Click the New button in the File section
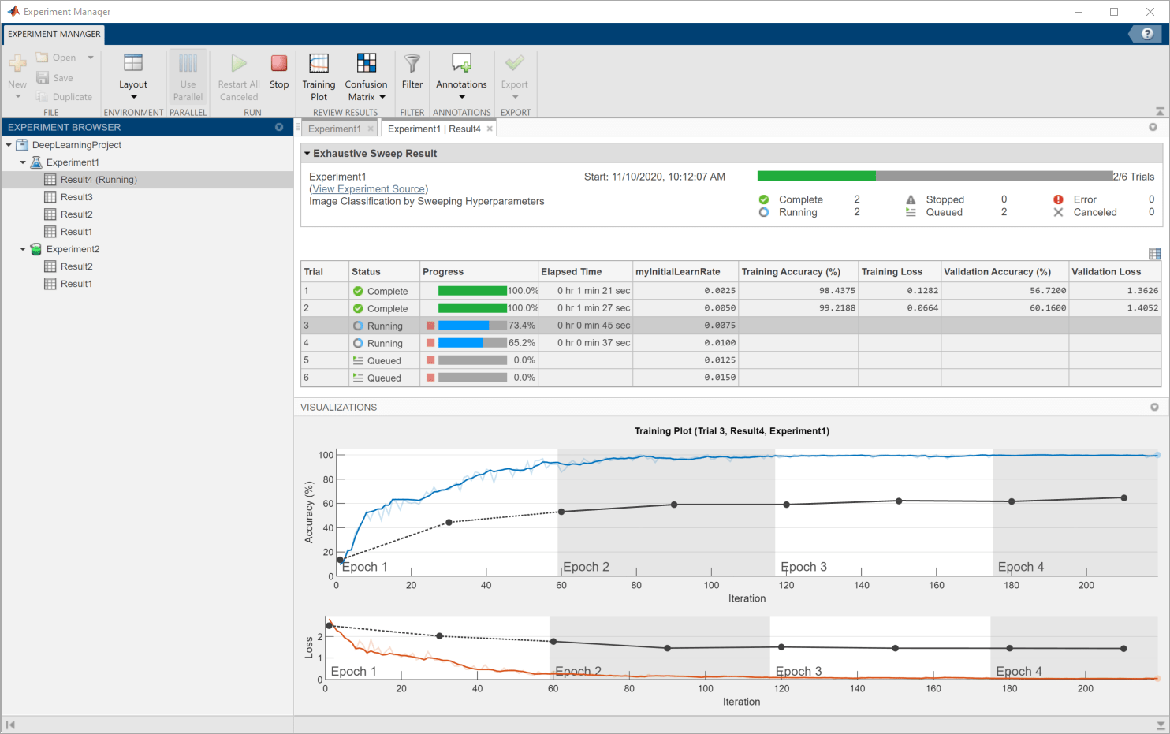This screenshot has width=1170, height=734. coord(17,71)
